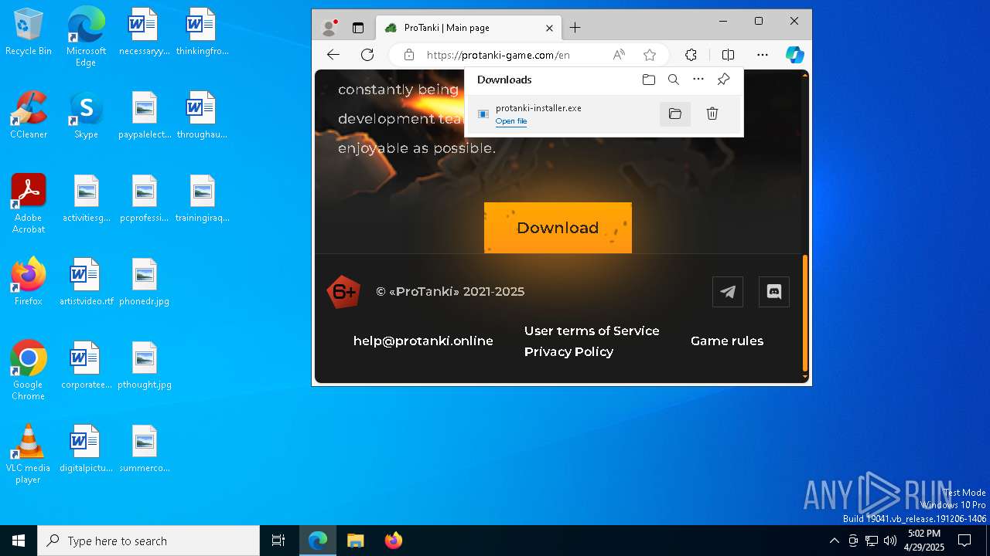Select the ProTanki | Main page tab

[x=468, y=28]
